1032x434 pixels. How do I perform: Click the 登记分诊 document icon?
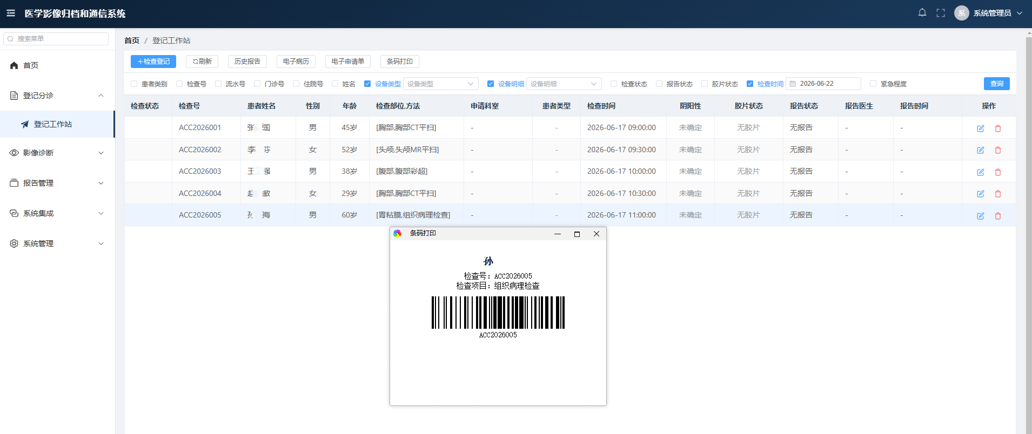coord(14,96)
